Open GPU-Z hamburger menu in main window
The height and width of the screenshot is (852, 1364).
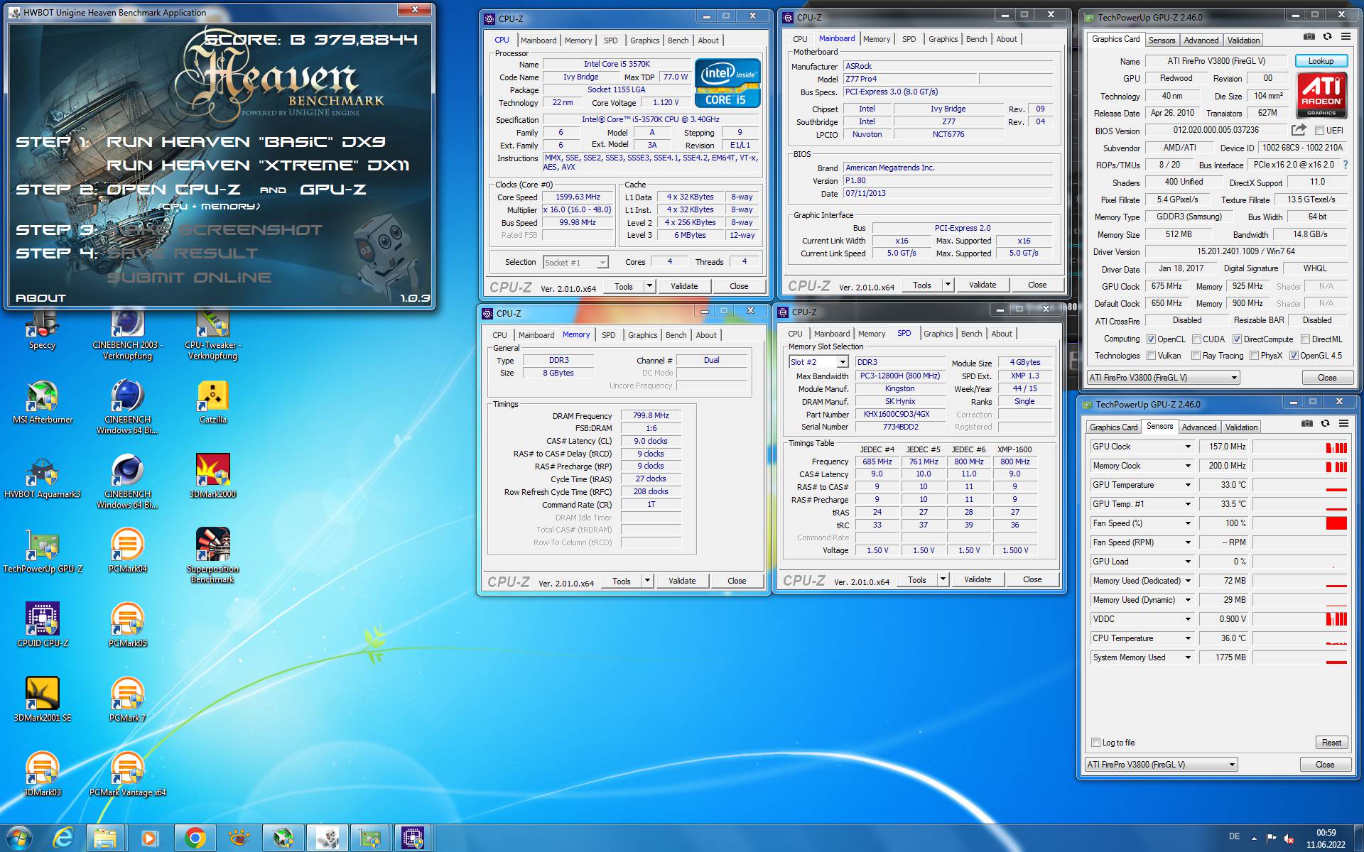click(1346, 37)
